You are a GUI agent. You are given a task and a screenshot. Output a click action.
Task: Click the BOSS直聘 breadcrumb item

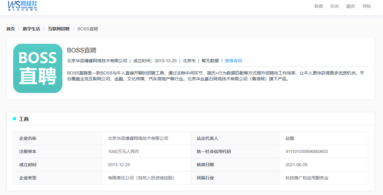(88, 29)
